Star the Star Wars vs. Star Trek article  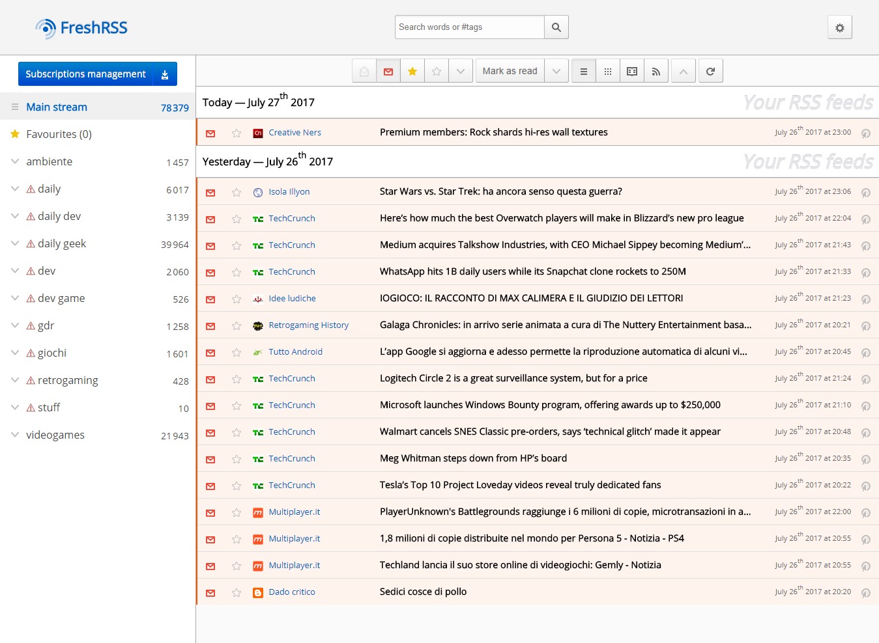pos(237,193)
